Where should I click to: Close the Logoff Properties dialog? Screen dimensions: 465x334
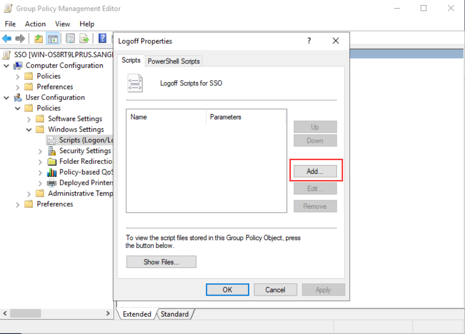pos(335,41)
